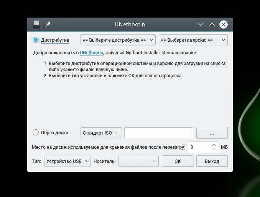Toggle the pin window icon
260x197 pixels.
(x=48, y=24)
